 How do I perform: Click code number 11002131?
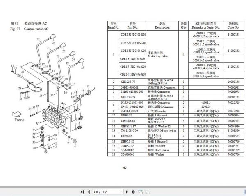click(234, 35)
